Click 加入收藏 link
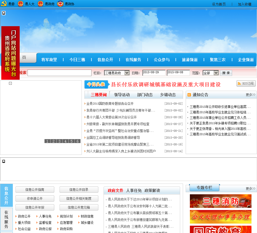The height and width of the screenshot is (233, 257). coord(245,4)
